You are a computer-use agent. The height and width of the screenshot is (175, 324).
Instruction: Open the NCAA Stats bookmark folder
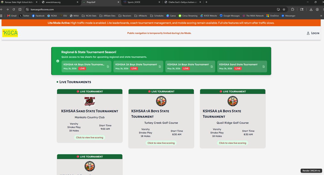pyautogui.click(x=89, y=16)
